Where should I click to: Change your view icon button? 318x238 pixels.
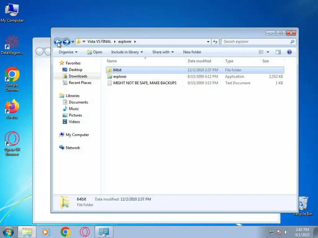click(x=261, y=52)
